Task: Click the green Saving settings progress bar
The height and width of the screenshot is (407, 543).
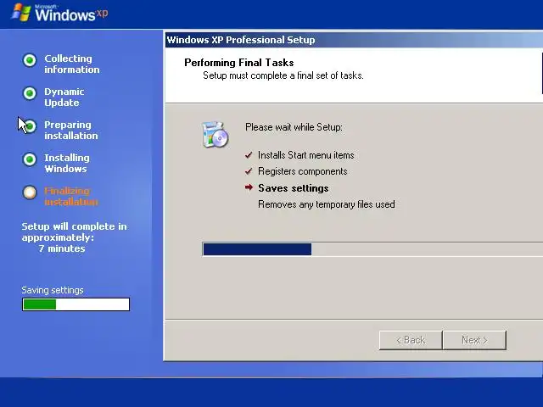Action: (x=76, y=304)
